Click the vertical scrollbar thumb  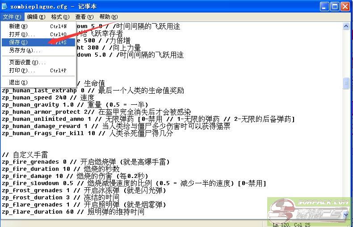(x=346, y=83)
